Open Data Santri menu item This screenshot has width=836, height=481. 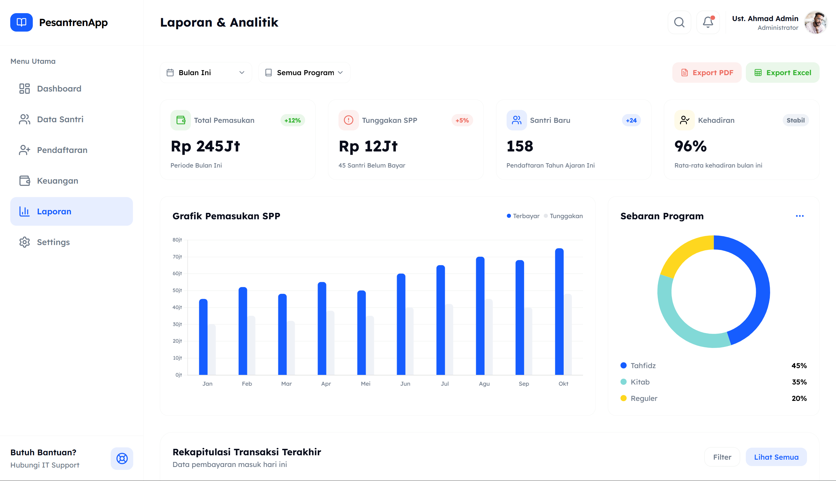[x=60, y=119]
